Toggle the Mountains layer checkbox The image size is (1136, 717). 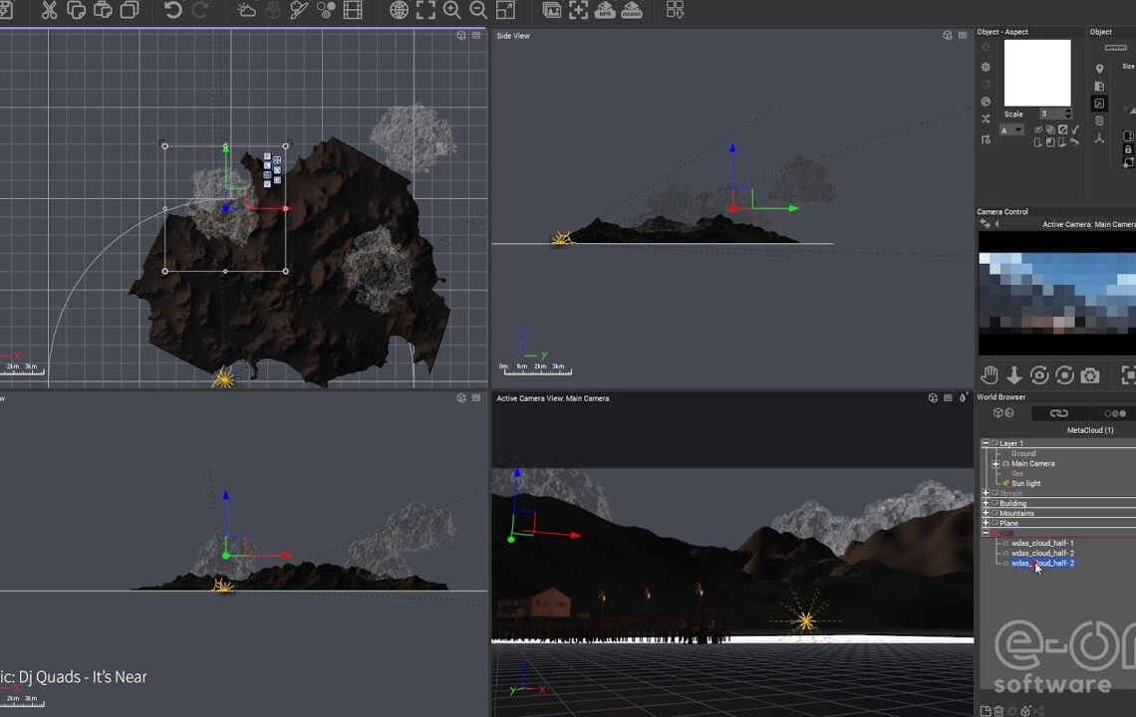(x=994, y=514)
